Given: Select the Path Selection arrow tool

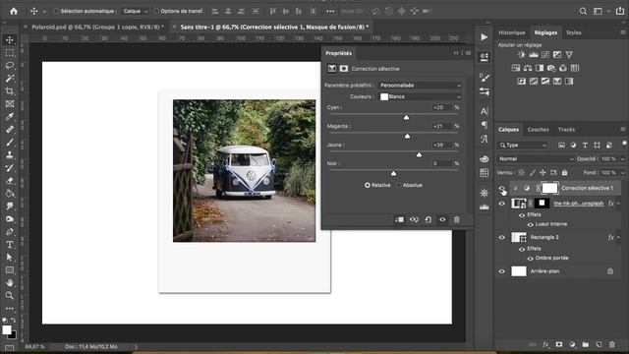Looking at the screenshot, I should pos(10,258).
